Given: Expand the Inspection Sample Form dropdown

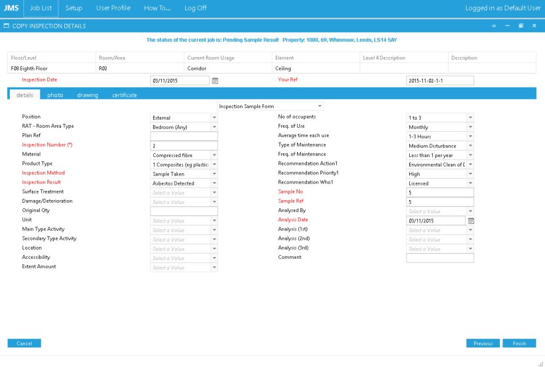Looking at the screenshot, I should click(x=319, y=106).
